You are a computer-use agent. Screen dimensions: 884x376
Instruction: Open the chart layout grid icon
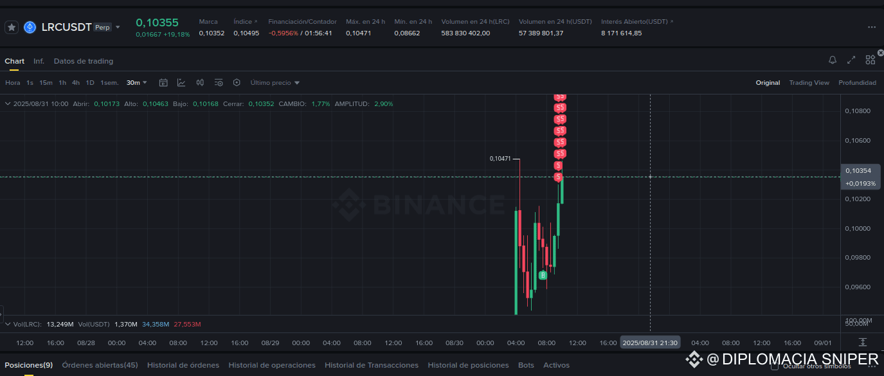[x=870, y=60]
